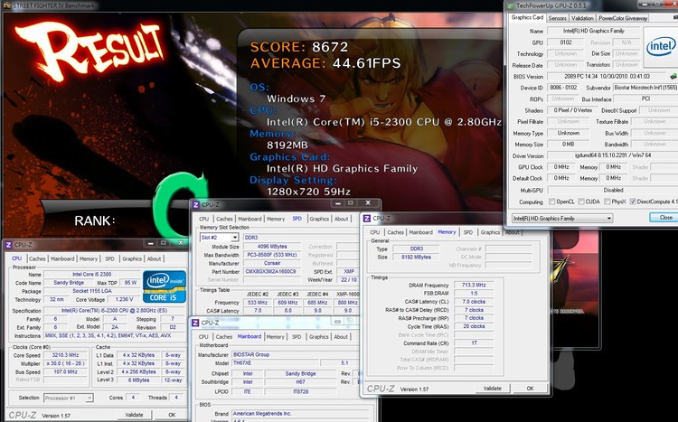The image size is (678, 422).
Task: Click the Core Speed value '3210.3 MHz'
Action: click(x=65, y=355)
